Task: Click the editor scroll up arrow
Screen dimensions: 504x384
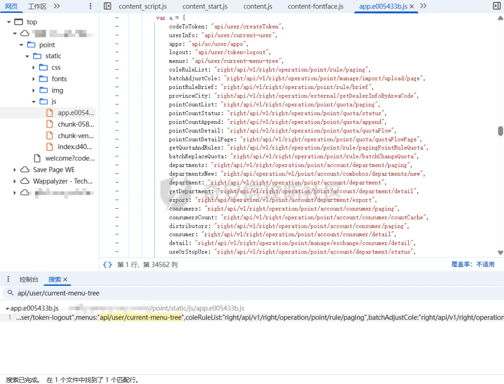Action: [500, 18]
